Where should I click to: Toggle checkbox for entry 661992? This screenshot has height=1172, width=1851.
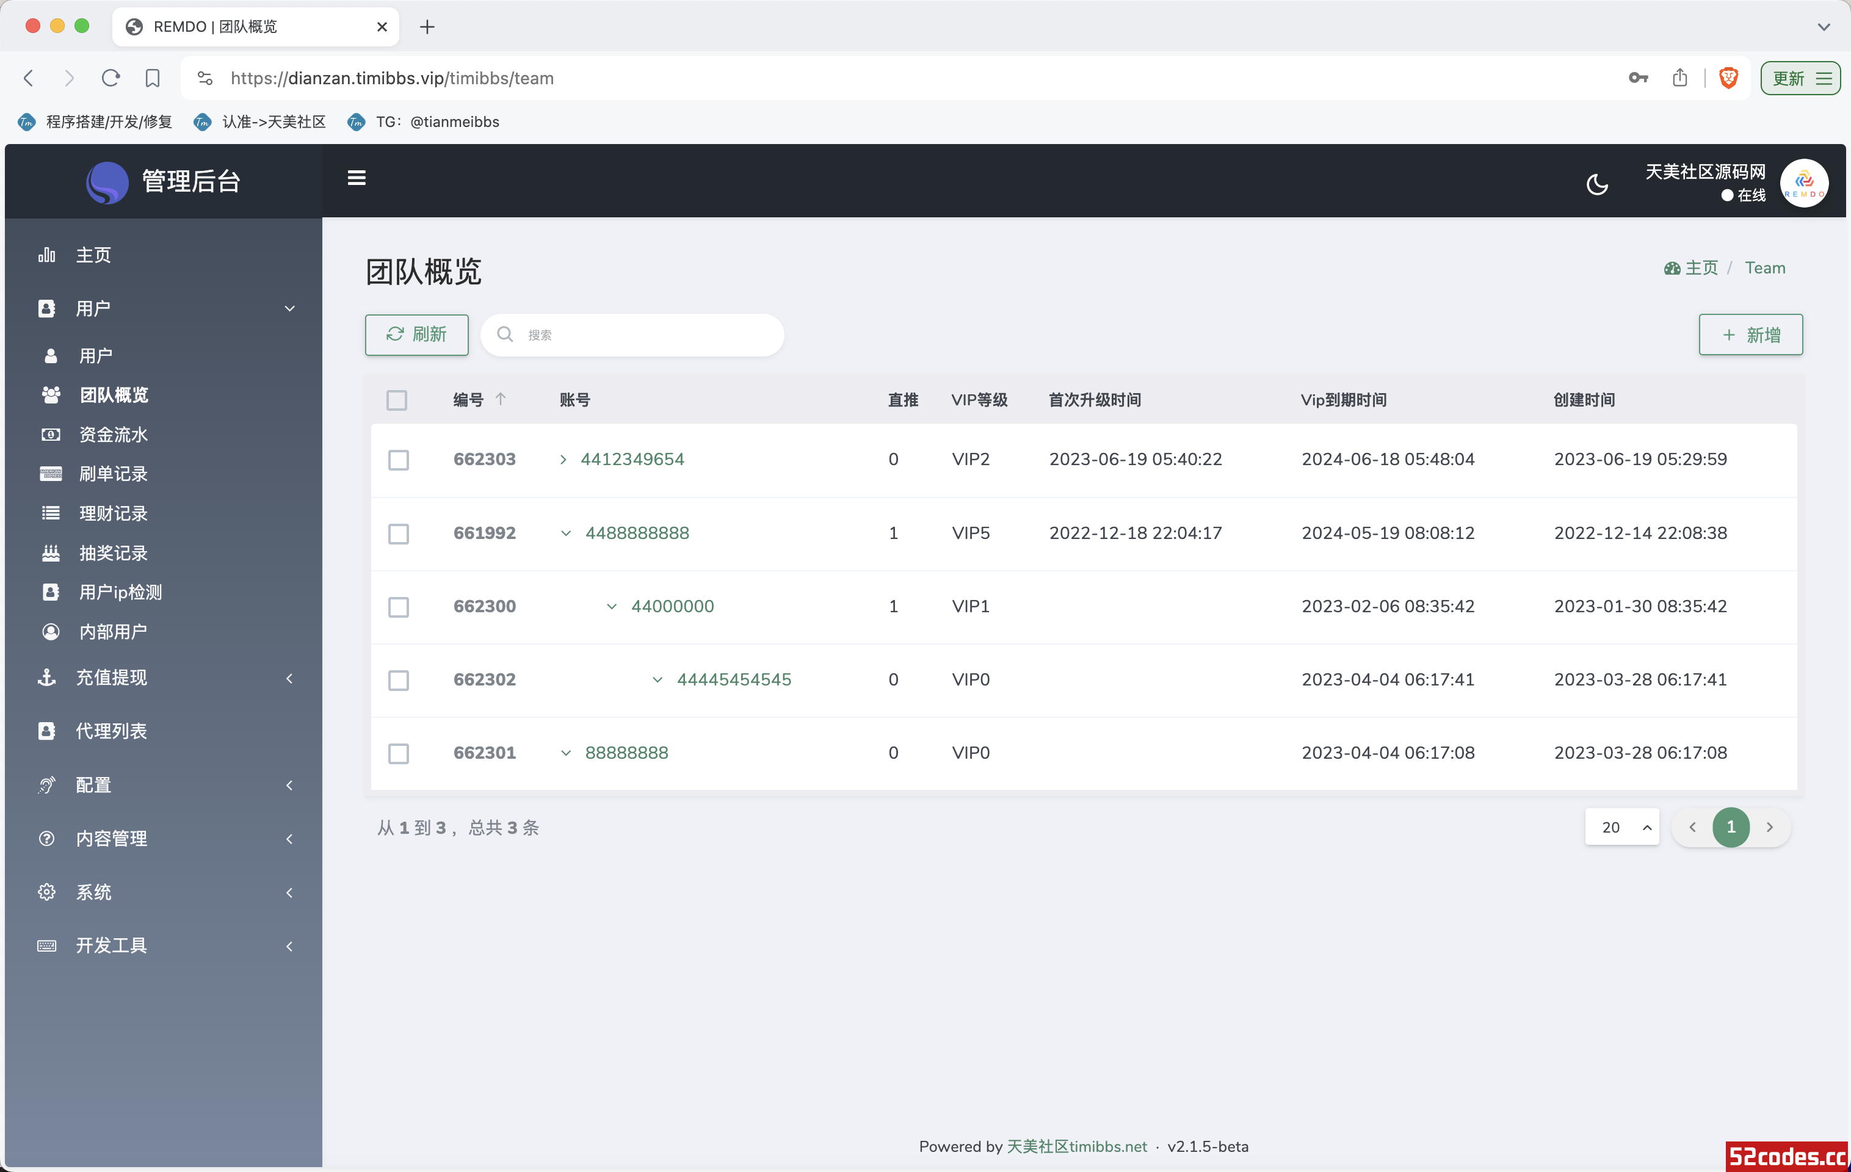pos(399,532)
